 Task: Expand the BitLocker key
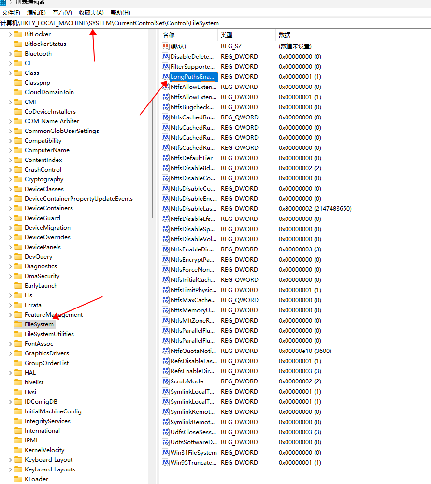(10, 34)
